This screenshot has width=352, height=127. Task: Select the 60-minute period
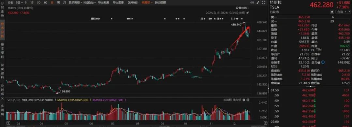click(46, 3)
